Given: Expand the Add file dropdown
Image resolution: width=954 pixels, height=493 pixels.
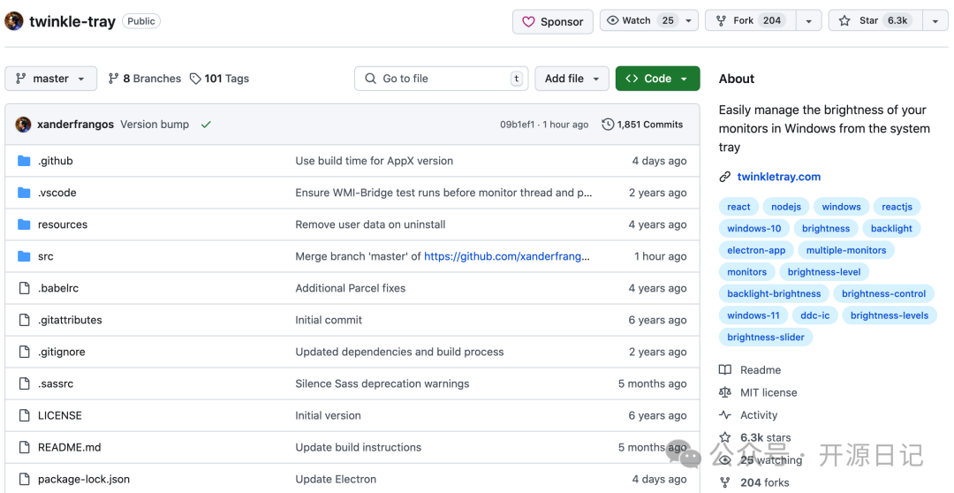Looking at the screenshot, I should click(572, 79).
